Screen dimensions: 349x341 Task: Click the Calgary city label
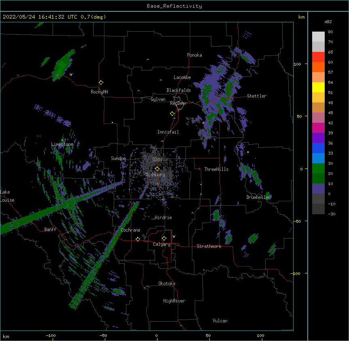pyautogui.click(x=162, y=244)
